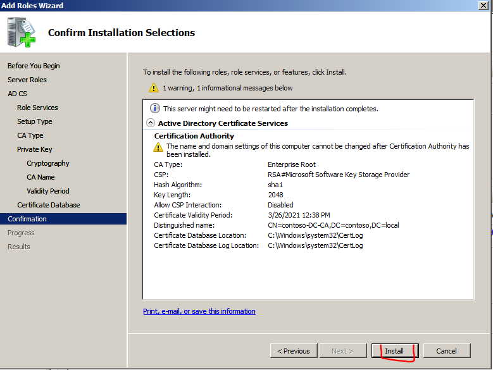Image resolution: width=493 pixels, height=370 pixels.
Task: Click the 'Certification Authority' heading
Action: tap(194, 136)
